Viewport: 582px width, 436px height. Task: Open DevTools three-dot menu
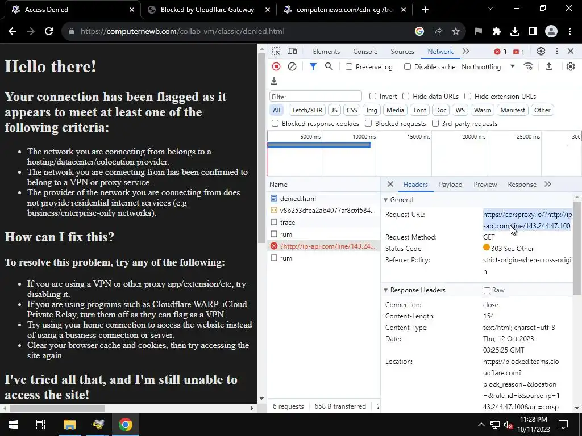point(557,51)
